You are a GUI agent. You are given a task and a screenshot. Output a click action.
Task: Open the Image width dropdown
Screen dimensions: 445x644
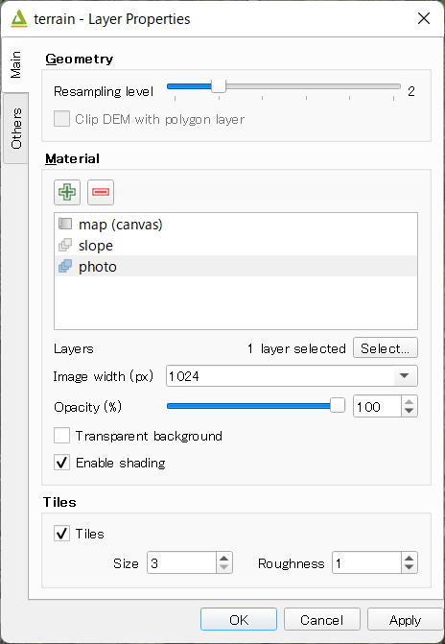click(x=404, y=376)
